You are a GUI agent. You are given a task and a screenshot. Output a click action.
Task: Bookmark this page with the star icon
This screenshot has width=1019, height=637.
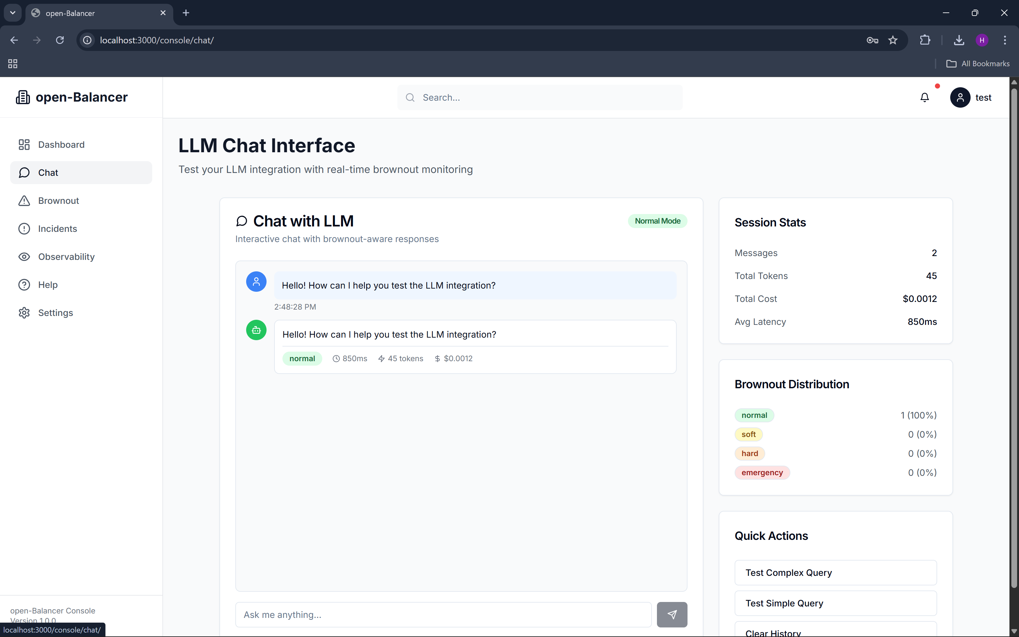click(x=893, y=40)
